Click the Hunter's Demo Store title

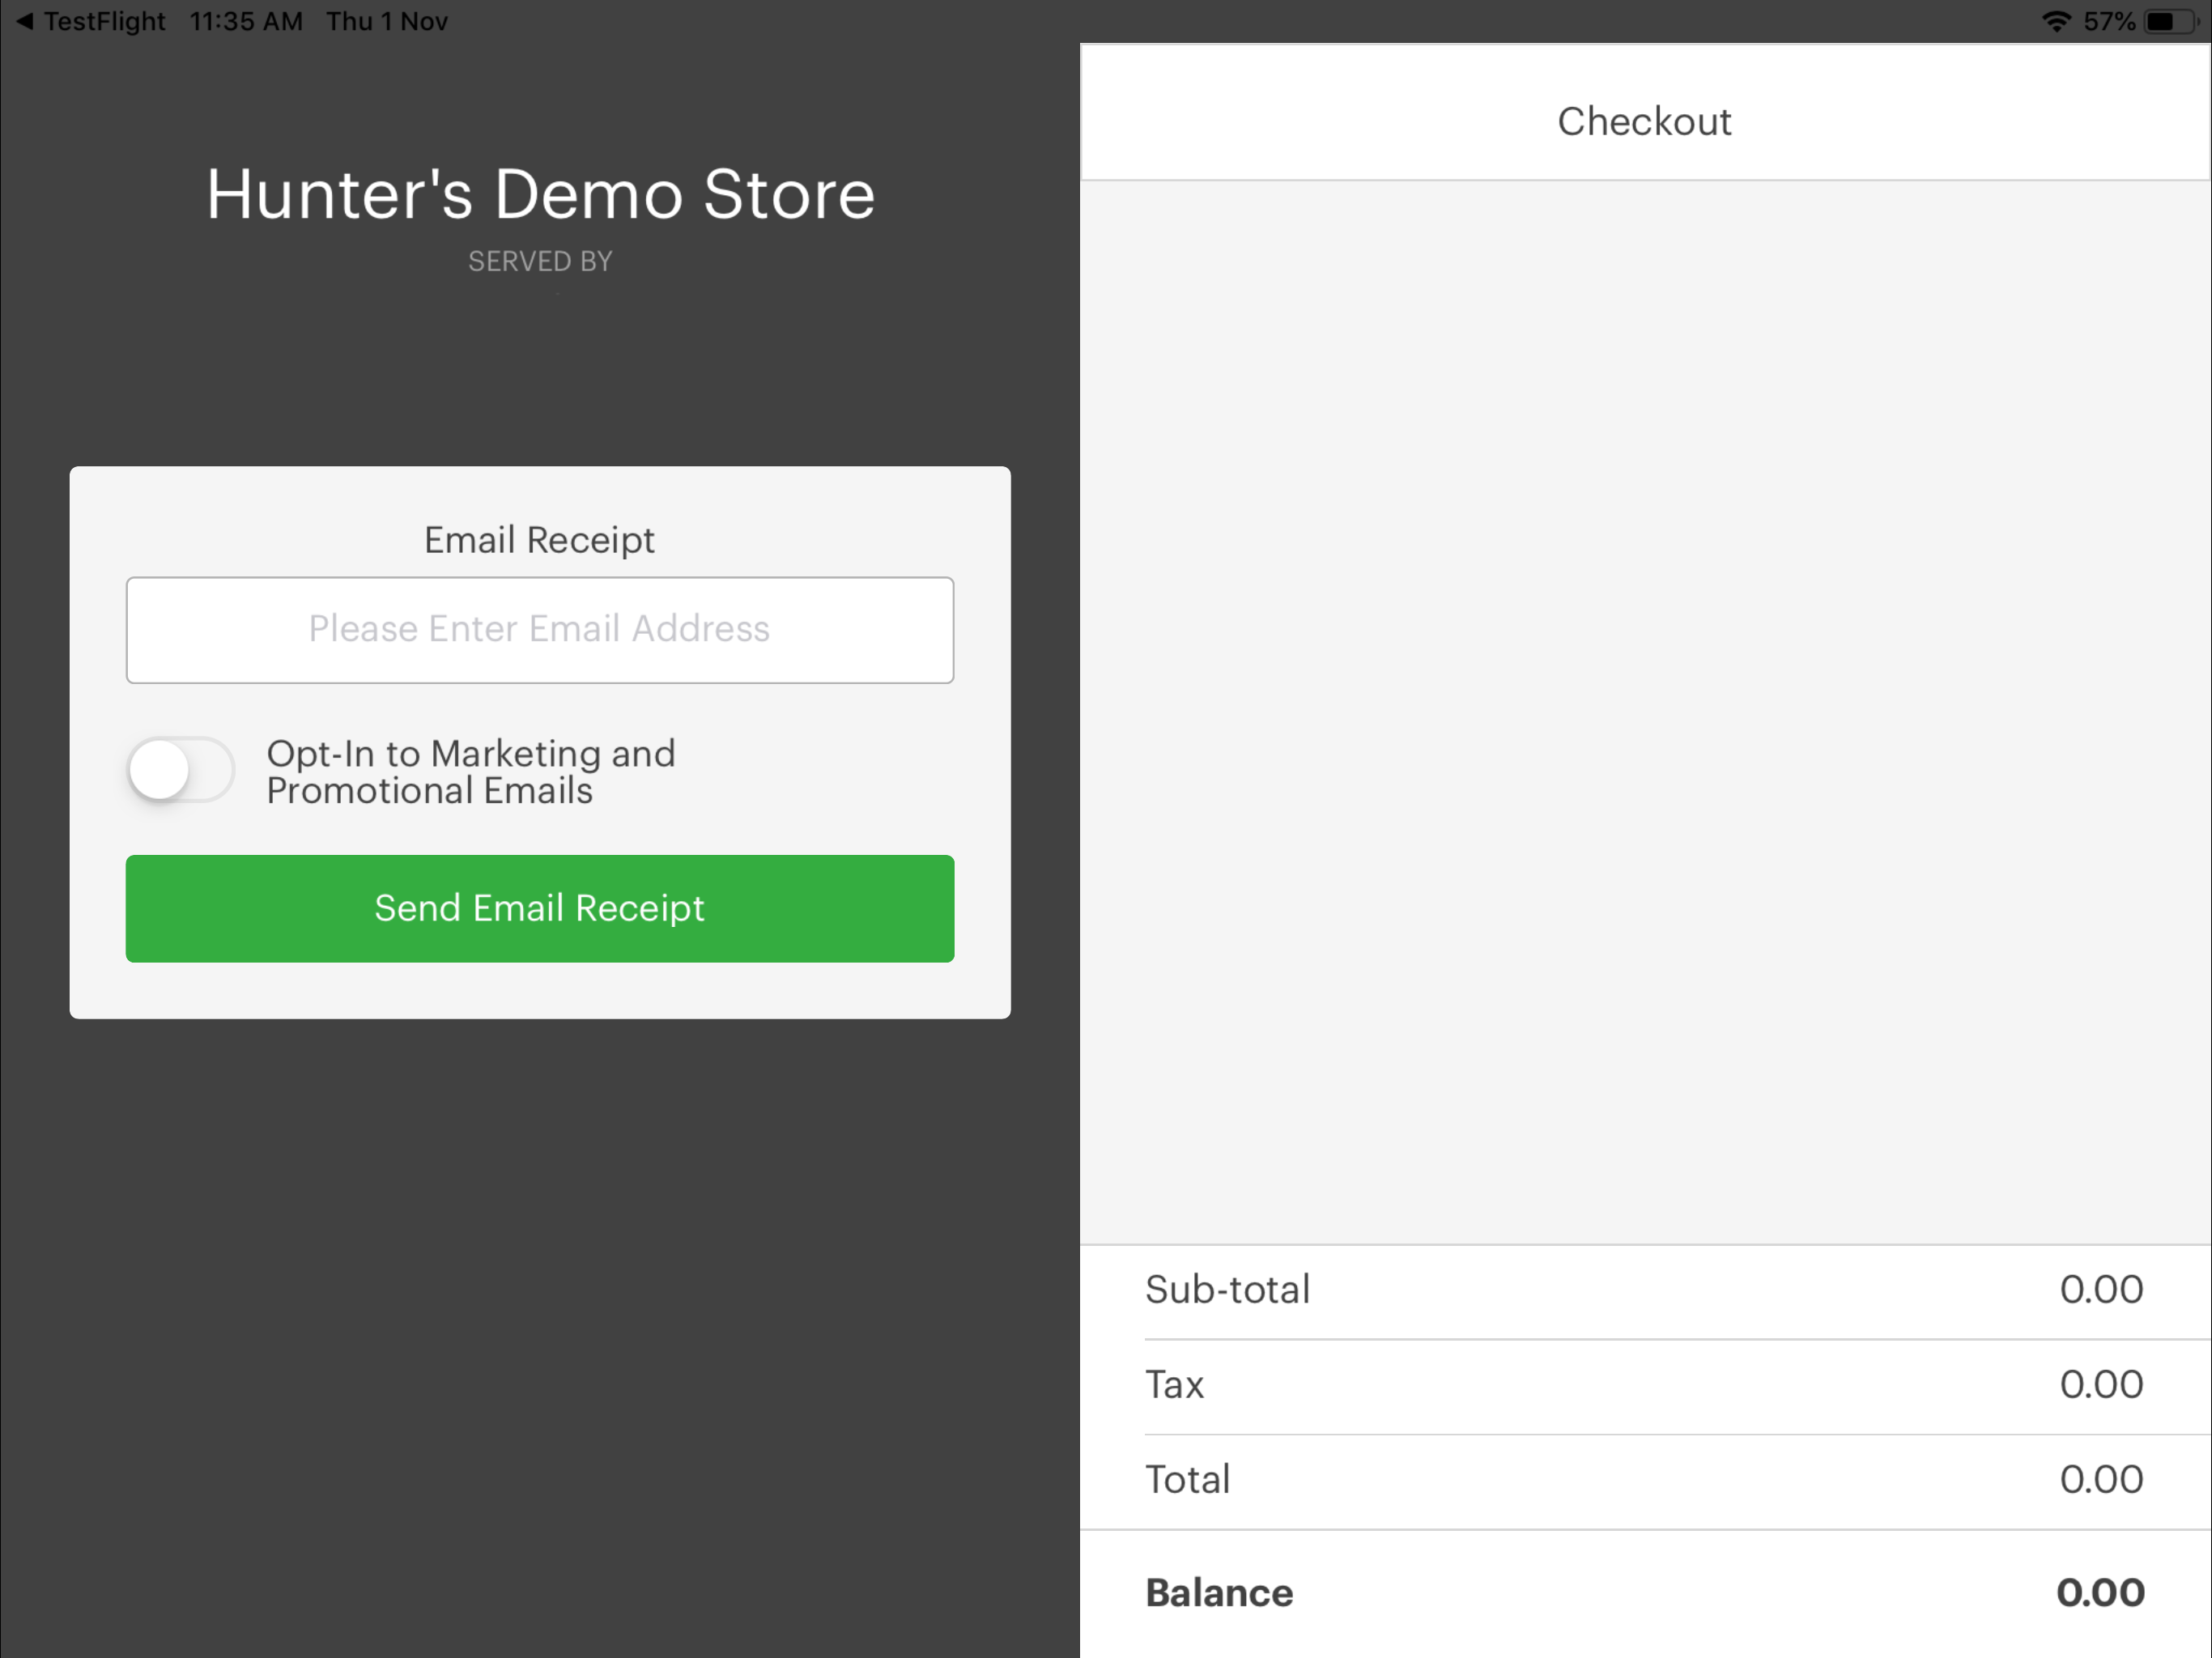coord(540,194)
